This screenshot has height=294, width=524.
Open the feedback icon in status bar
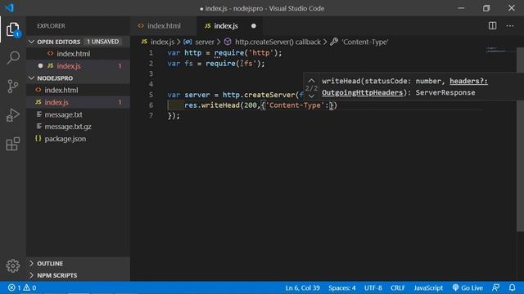pos(495,287)
